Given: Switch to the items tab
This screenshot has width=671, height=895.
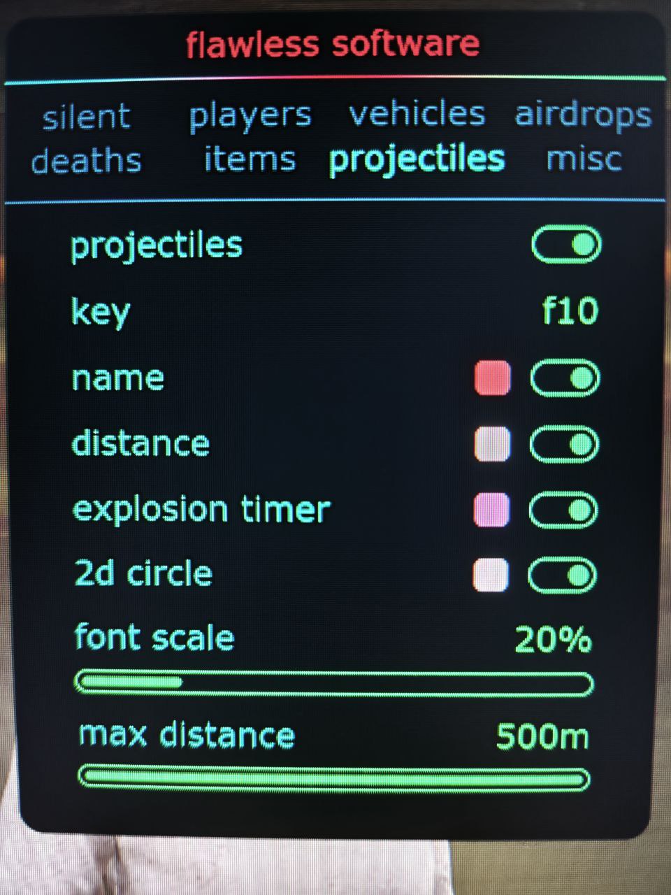Looking at the screenshot, I should 250,159.
